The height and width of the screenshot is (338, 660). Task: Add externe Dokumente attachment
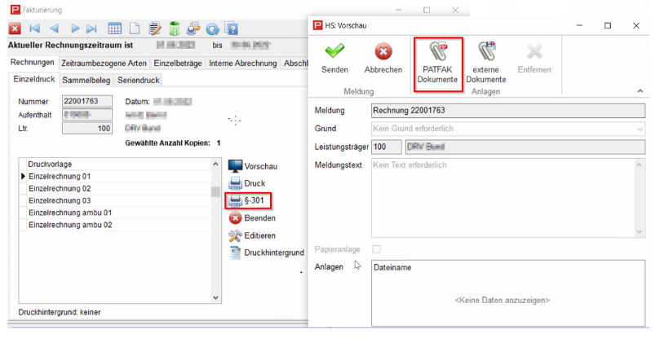pyautogui.click(x=489, y=54)
